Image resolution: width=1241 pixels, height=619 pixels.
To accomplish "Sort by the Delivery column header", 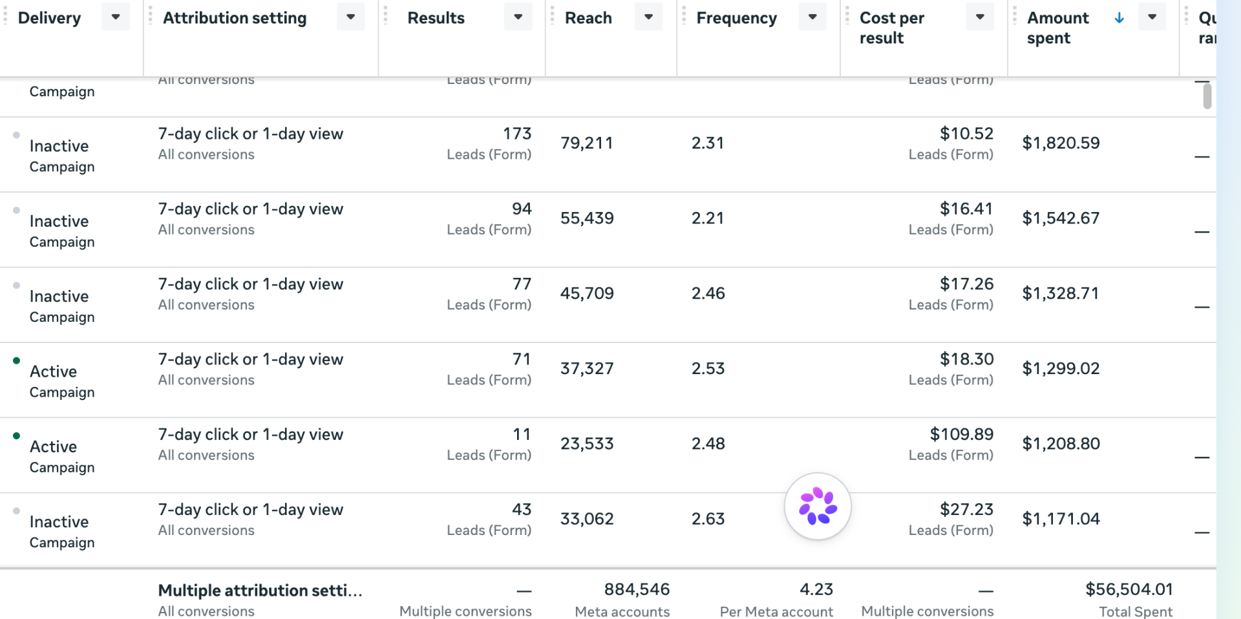I will tap(49, 18).
